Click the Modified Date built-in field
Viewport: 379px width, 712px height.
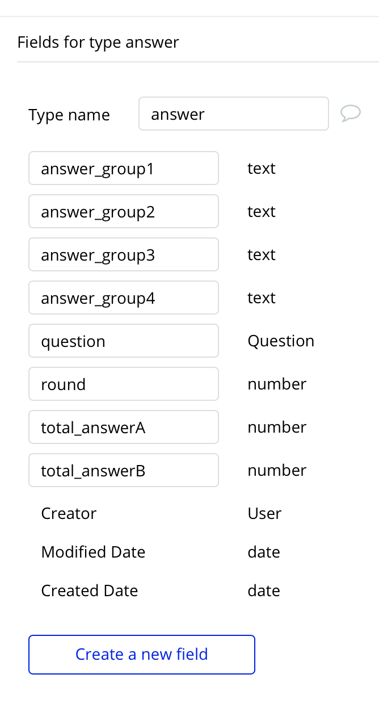pyautogui.click(x=93, y=552)
